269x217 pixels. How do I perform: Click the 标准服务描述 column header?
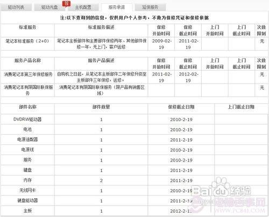(101, 27)
